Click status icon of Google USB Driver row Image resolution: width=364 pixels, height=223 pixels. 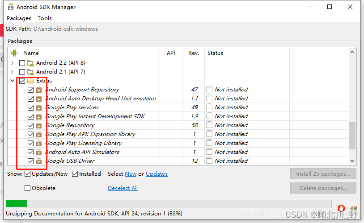(x=209, y=161)
